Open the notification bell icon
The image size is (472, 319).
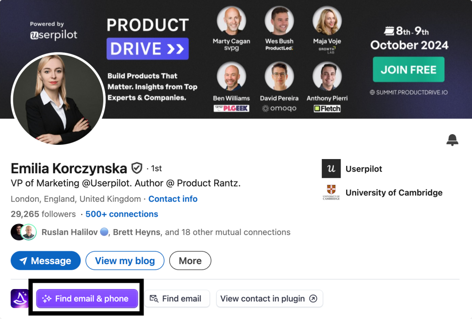[x=452, y=140]
